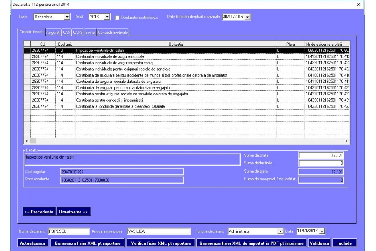The image size is (376, 251).
Task: Go to the Precedenta record
Action: [39, 212]
